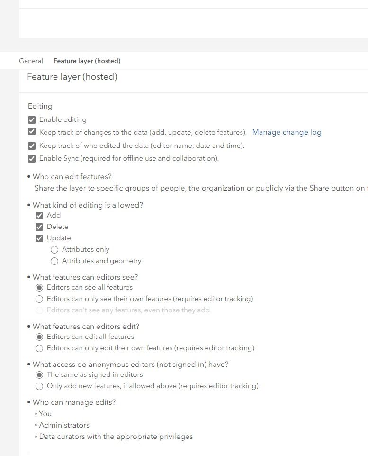Click the Feature layer (hosted) section heading
The height and width of the screenshot is (456, 368).
[72, 77]
